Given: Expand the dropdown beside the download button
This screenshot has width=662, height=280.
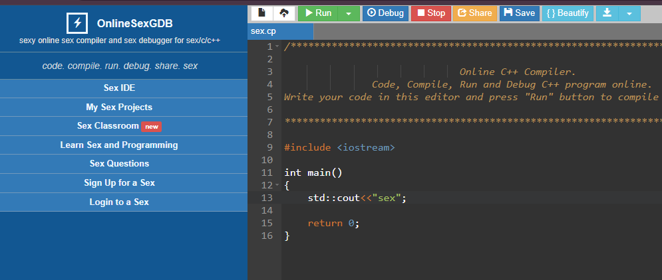Looking at the screenshot, I should (629, 13).
